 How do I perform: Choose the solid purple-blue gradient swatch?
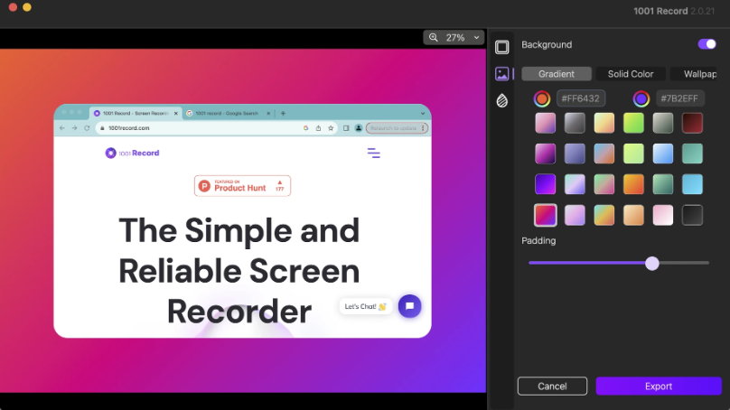click(x=546, y=184)
